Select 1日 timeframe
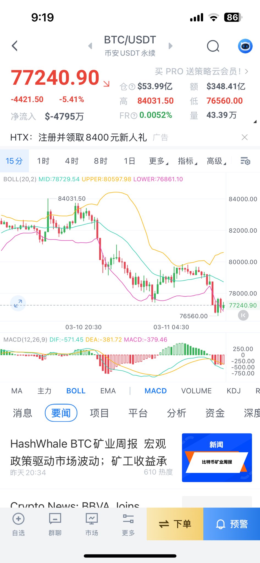The image size is (260, 563). [x=129, y=161]
